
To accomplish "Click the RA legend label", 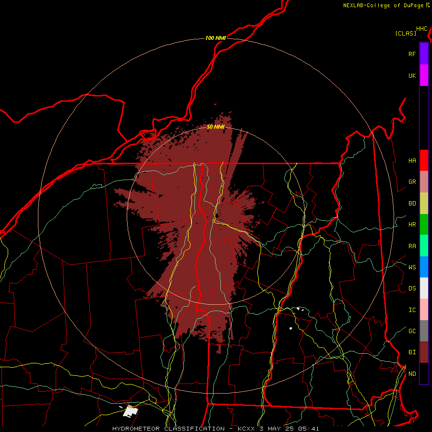I will click(x=412, y=246).
